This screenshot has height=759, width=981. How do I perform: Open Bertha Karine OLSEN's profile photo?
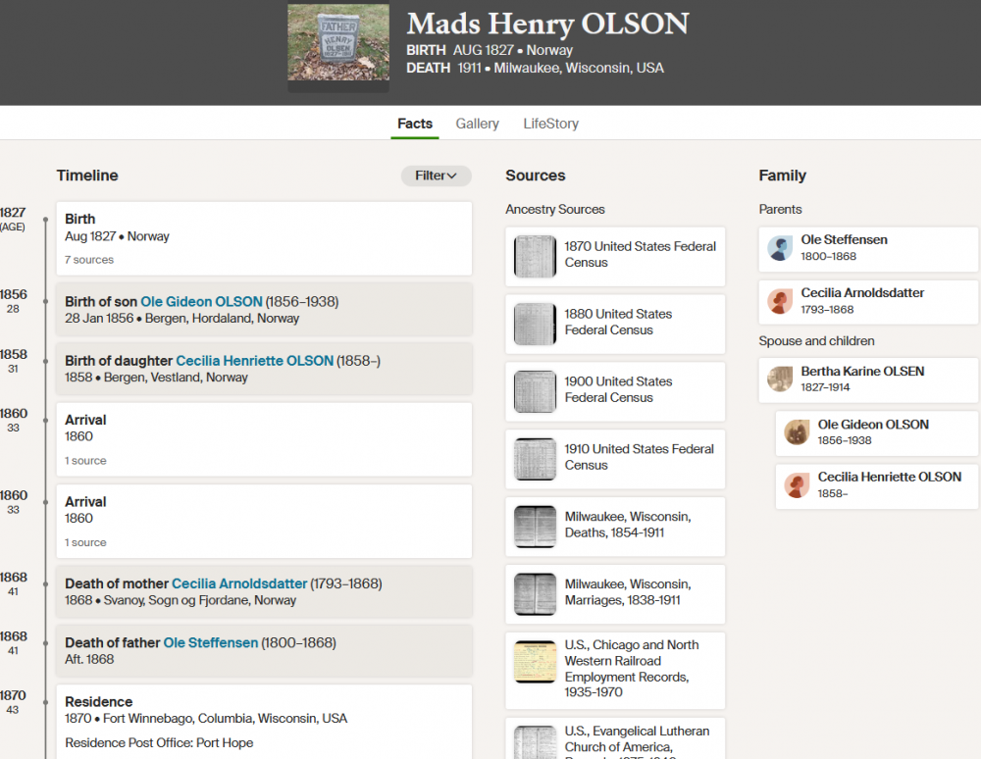point(780,379)
